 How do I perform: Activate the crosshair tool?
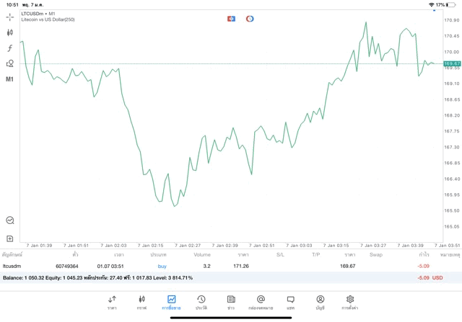[x=10, y=16]
